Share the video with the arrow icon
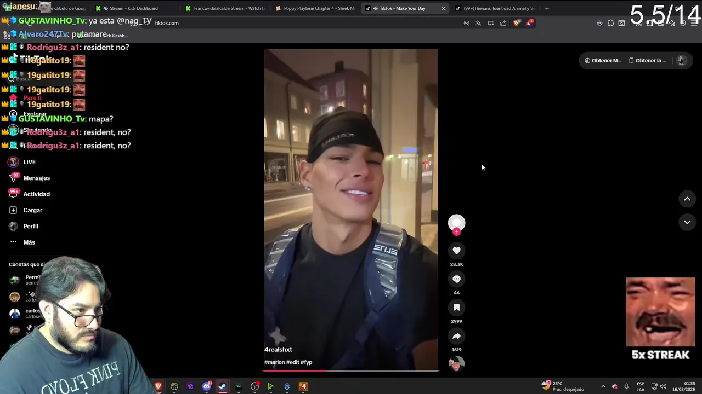Image resolution: width=702 pixels, height=394 pixels. coord(456,336)
